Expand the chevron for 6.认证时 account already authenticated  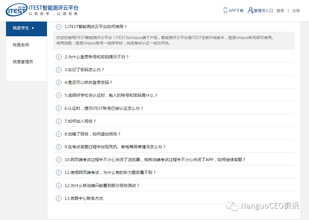tap(59, 108)
